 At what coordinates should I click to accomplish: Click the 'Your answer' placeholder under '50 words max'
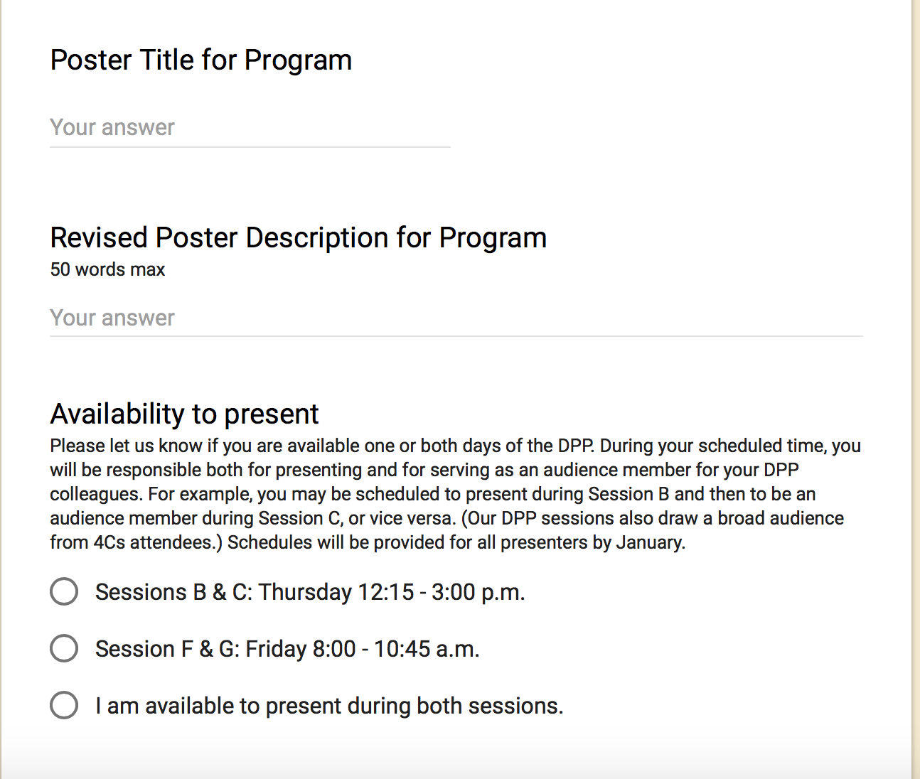pyautogui.click(x=112, y=318)
